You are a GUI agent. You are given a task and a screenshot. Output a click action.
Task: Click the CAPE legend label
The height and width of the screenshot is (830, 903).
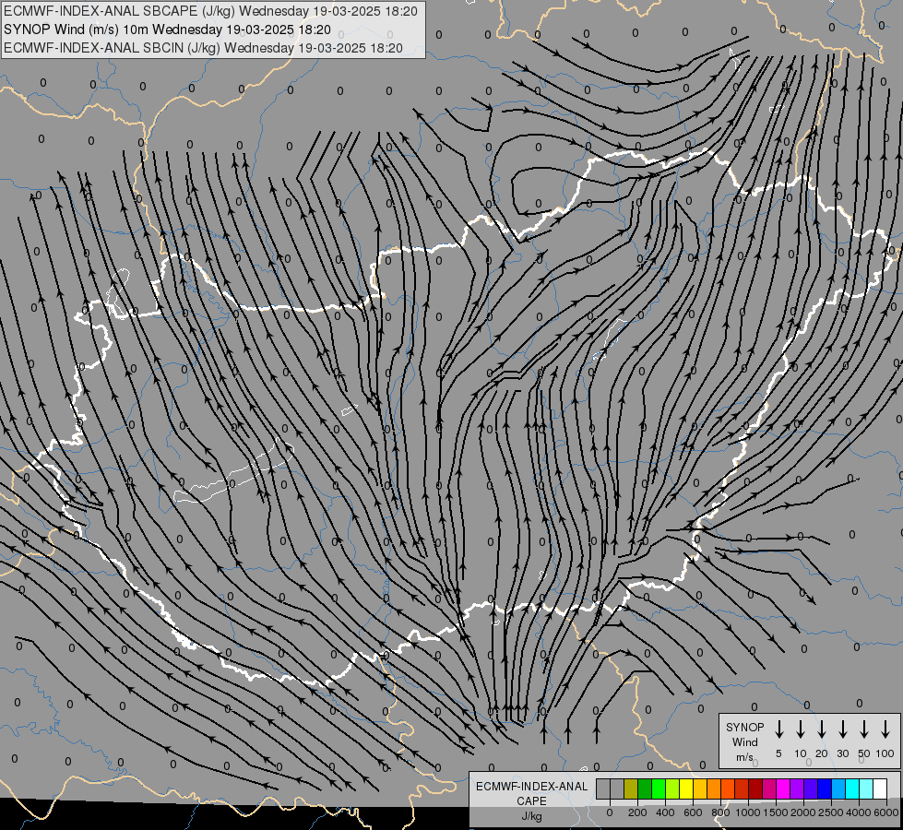(x=531, y=801)
